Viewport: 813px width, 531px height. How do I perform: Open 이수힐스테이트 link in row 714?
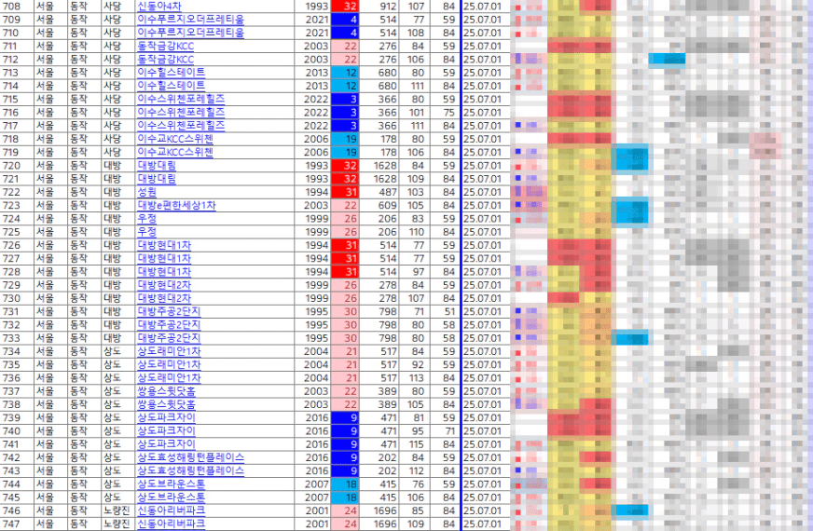[x=172, y=86]
